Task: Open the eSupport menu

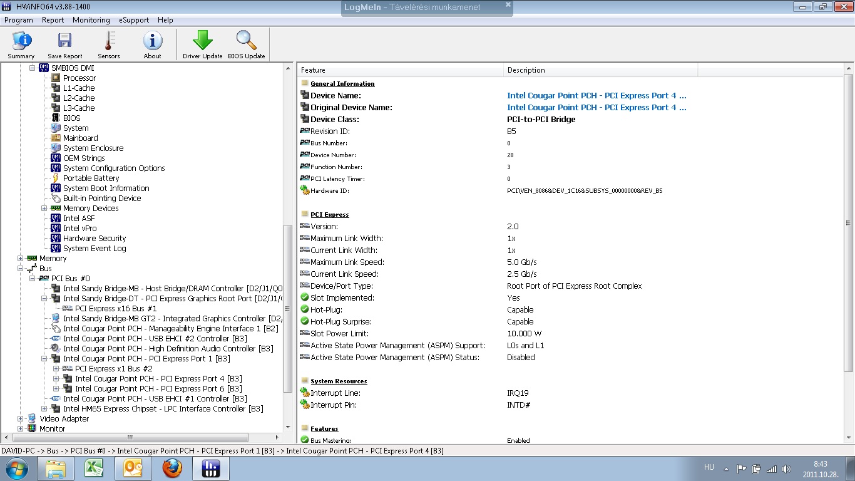Action: [x=134, y=20]
